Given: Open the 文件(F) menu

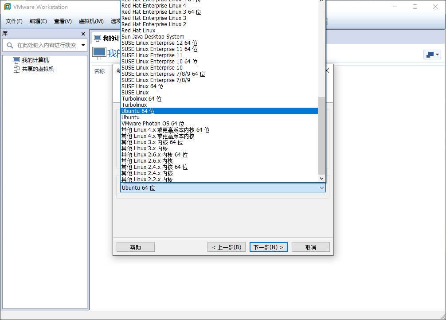Looking at the screenshot, I should (x=14, y=21).
